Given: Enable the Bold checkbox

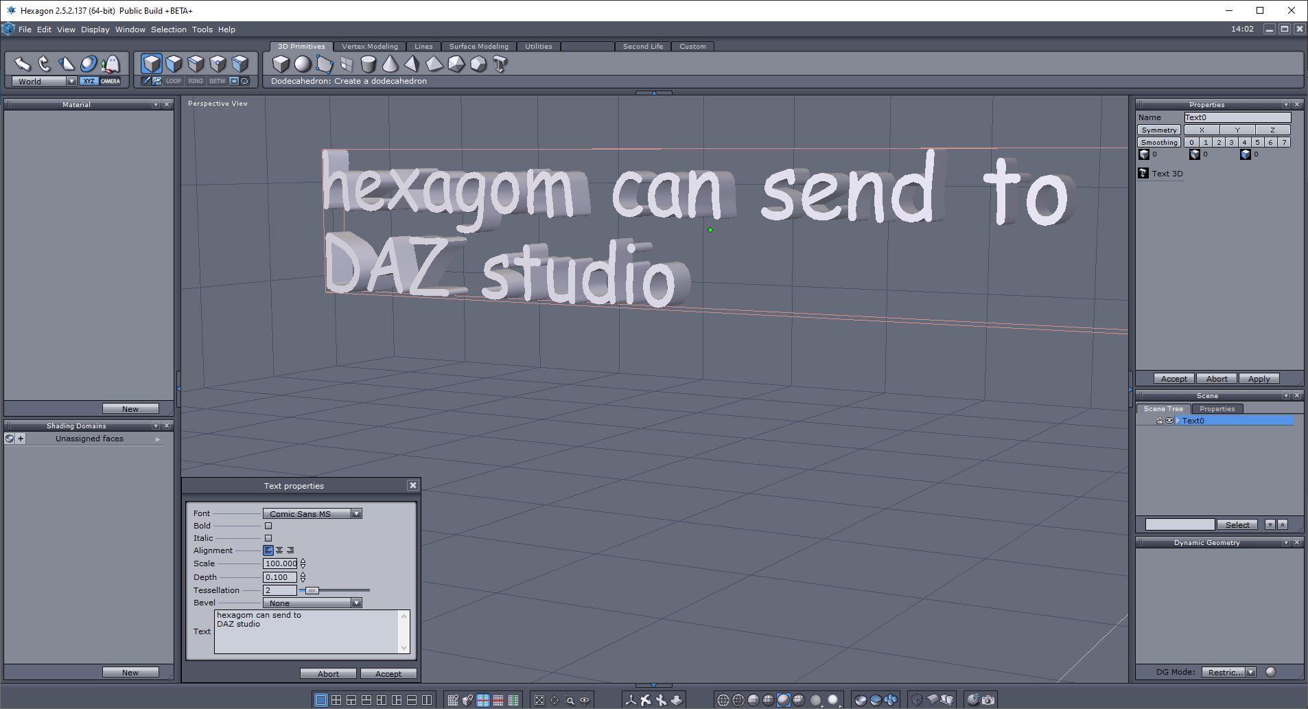Looking at the screenshot, I should click(x=268, y=526).
